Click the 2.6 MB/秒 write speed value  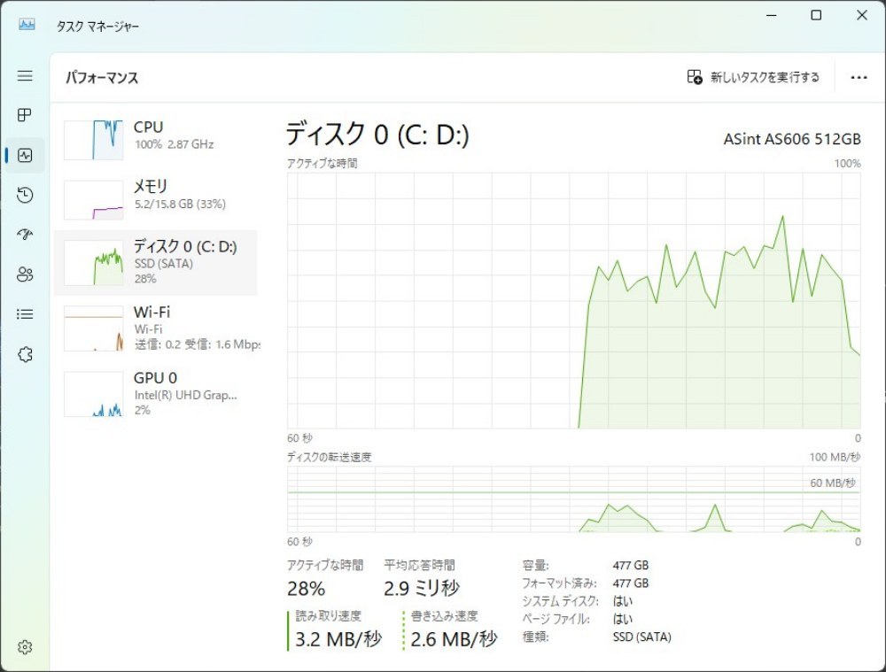(x=454, y=639)
